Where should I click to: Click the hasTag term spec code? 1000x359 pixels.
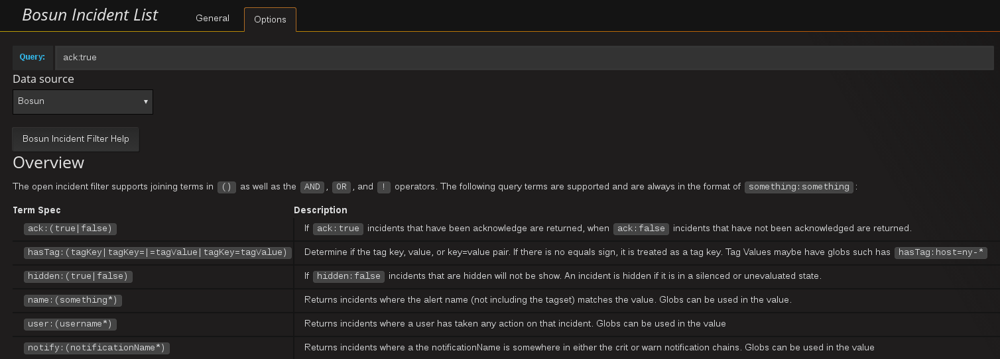coord(158,252)
